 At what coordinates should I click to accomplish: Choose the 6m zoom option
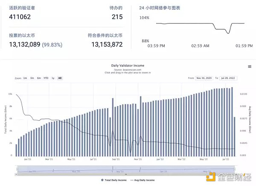(x=39, y=78)
